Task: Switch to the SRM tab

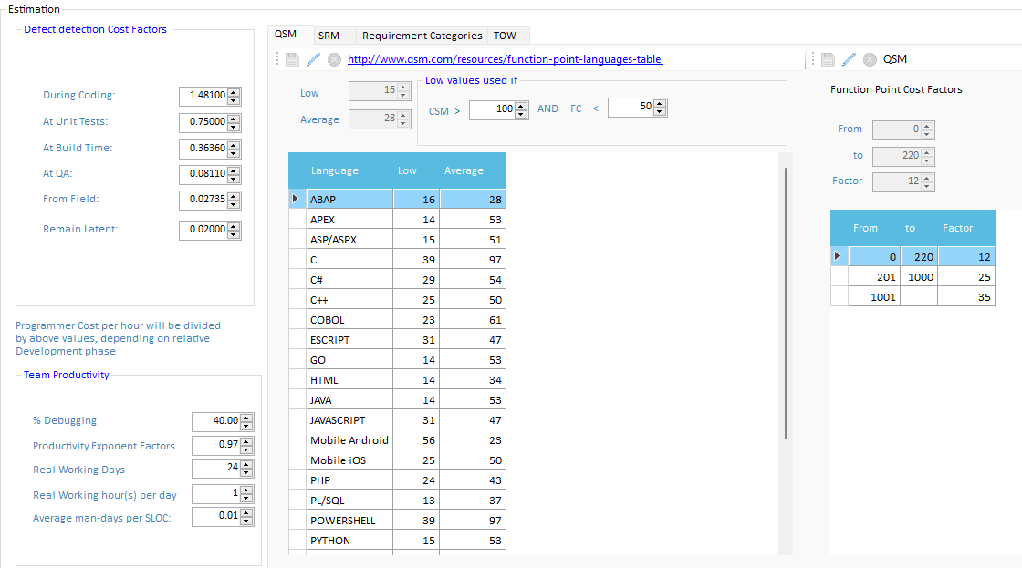Action: click(x=328, y=36)
